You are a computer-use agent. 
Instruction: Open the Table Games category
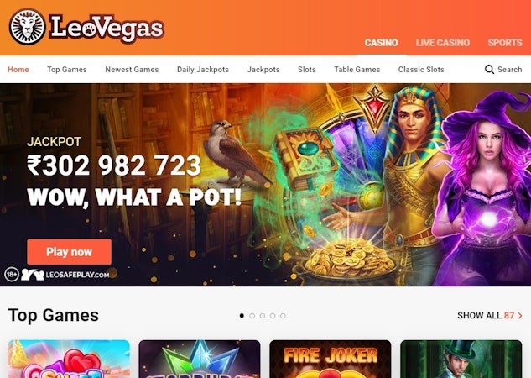point(357,70)
